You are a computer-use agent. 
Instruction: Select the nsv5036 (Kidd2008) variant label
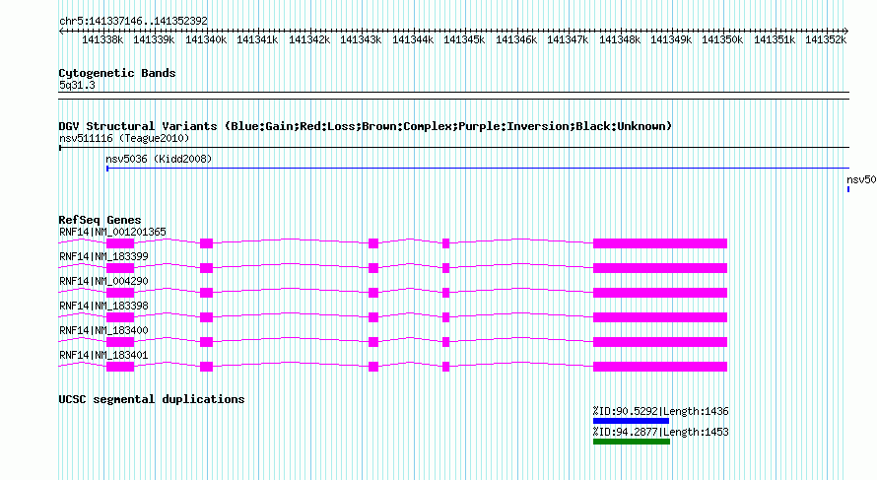tap(159, 159)
